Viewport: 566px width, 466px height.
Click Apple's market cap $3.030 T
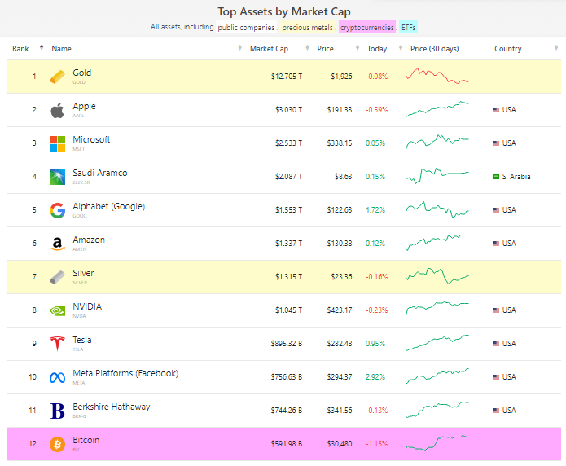(x=288, y=110)
